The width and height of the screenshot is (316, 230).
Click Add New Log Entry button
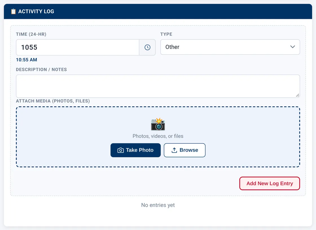[x=269, y=183]
